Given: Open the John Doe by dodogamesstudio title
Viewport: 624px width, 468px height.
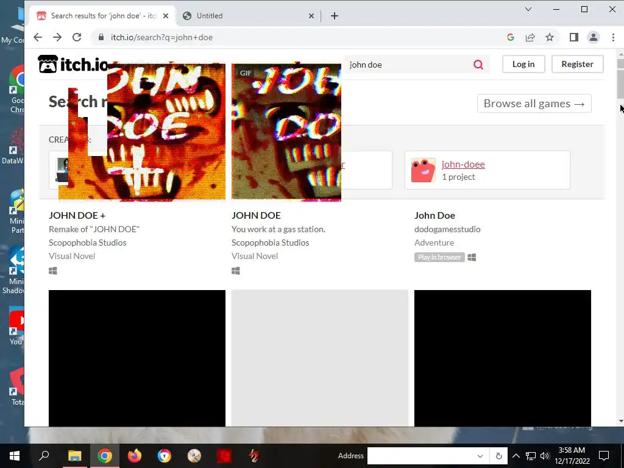Looking at the screenshot, I should [434, 215].
